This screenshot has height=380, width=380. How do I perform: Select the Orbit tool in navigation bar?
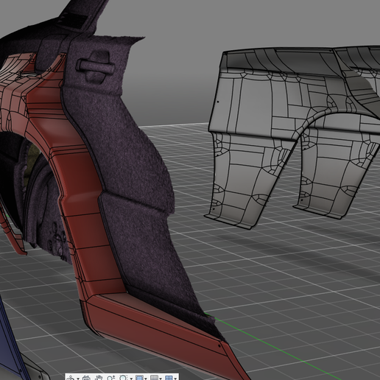pos(71,378)
